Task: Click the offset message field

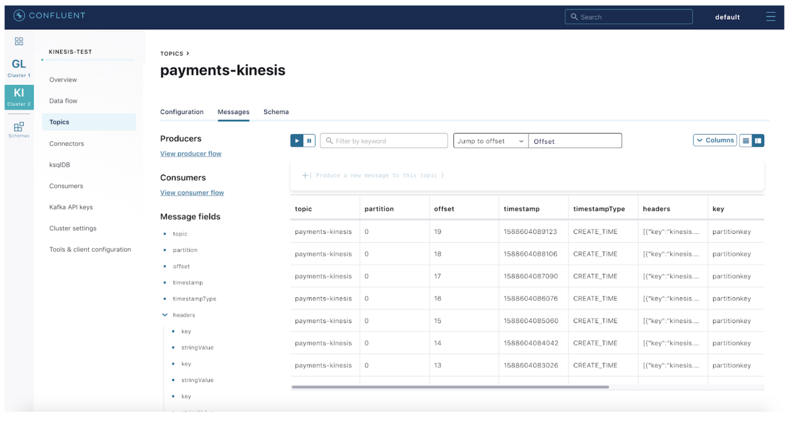Action: click(x=181, y=266)
